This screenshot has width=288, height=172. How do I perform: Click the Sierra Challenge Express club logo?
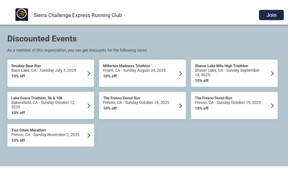pyautogui.click(x=22, y=15)
